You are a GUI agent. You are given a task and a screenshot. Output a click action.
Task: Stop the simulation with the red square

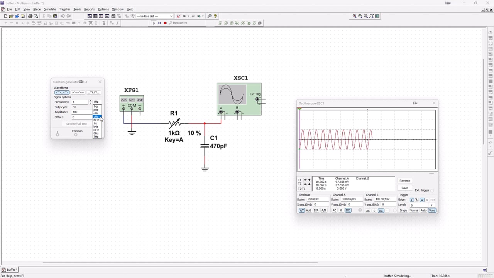[165, 23]
